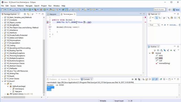Click Package Explorer vertical scrollbar thumb

point(44,66)
